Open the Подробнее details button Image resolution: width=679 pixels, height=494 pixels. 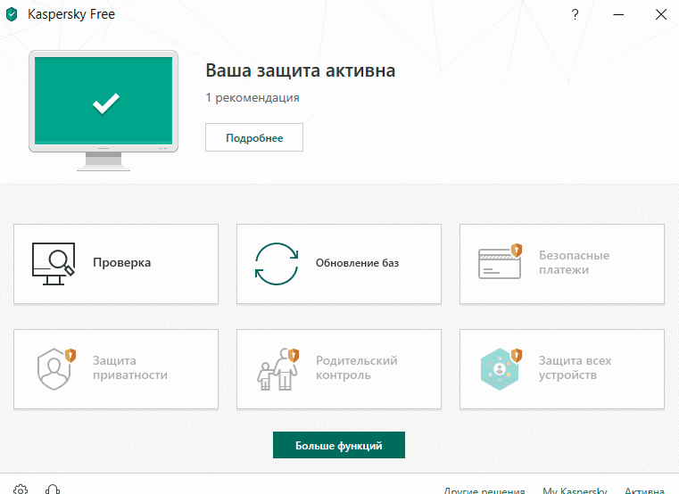[x=254, y=137]
